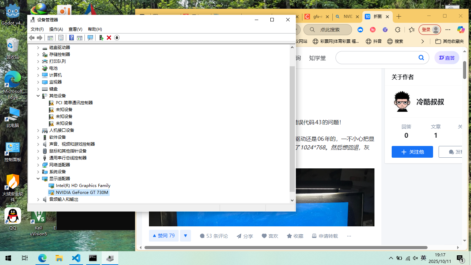Screen dimensions: 471x265
Task: Open the Edge extensions puzzle-piece icon
Action: point(398,30)
